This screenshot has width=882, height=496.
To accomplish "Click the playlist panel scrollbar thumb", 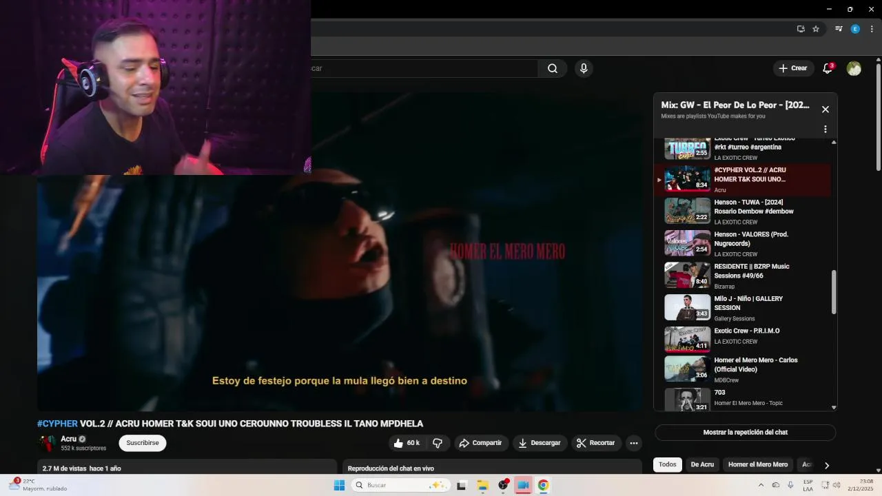I will pyautogui.click(x=834, y=291).
